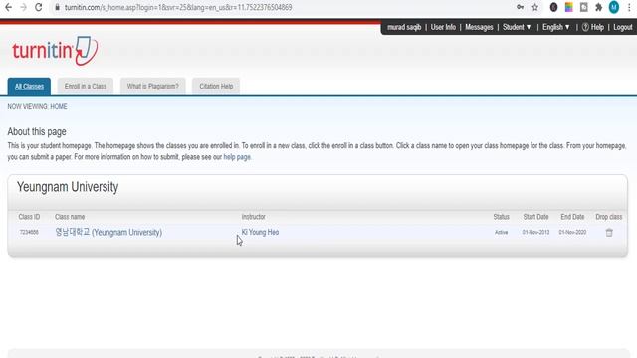Image resolution: width=637 pixels, height=358 pixels.
Task: Click the Help question mark icon
Action: 585,27
